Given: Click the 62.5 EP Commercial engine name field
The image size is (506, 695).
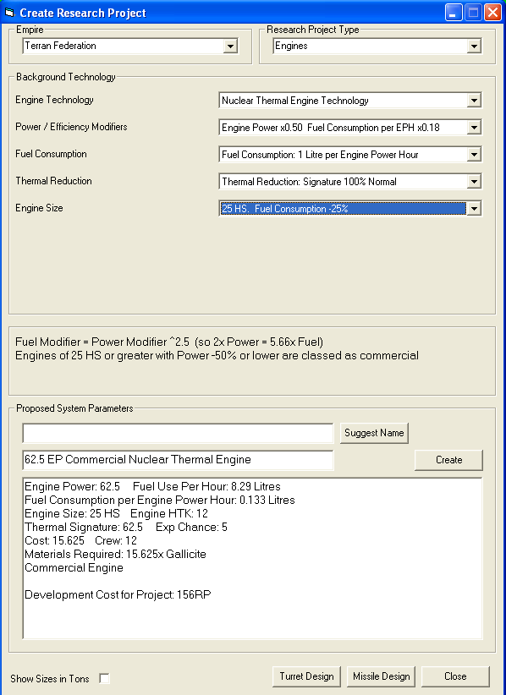Looking at the screenshot, I should [178, 460].
